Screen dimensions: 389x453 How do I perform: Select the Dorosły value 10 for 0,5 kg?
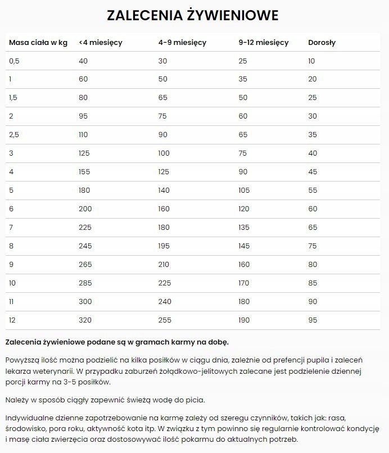(312, 61)
